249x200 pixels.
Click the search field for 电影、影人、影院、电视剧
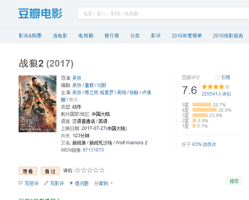click(x=164, y=14)
